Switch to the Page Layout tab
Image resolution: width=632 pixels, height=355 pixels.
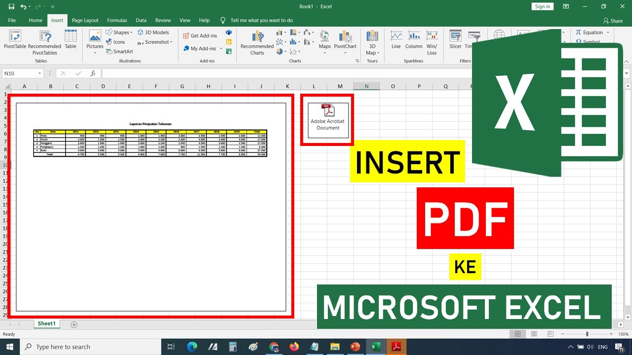(85, 20)
